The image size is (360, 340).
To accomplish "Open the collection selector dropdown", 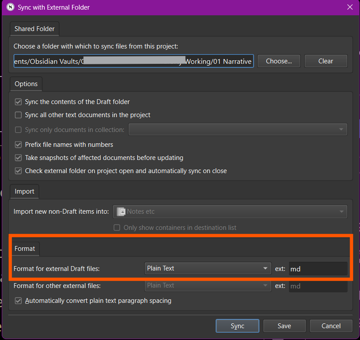I will [x=238, y=129].
